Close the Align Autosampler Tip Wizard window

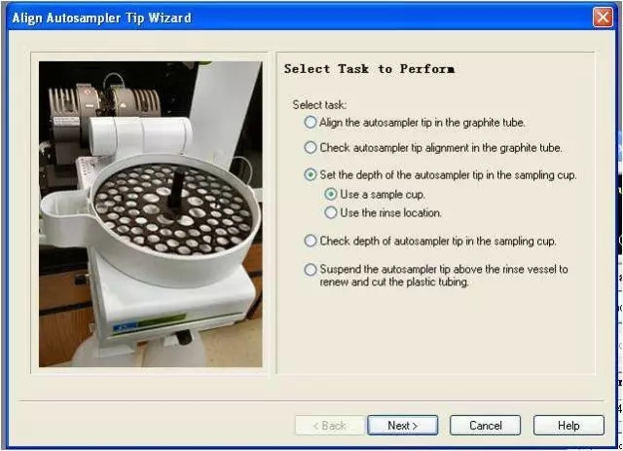(603, 18)
